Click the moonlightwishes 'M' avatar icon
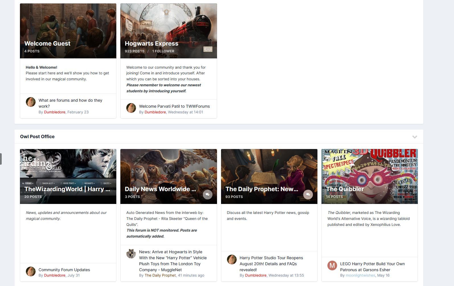 click(332, 265)
